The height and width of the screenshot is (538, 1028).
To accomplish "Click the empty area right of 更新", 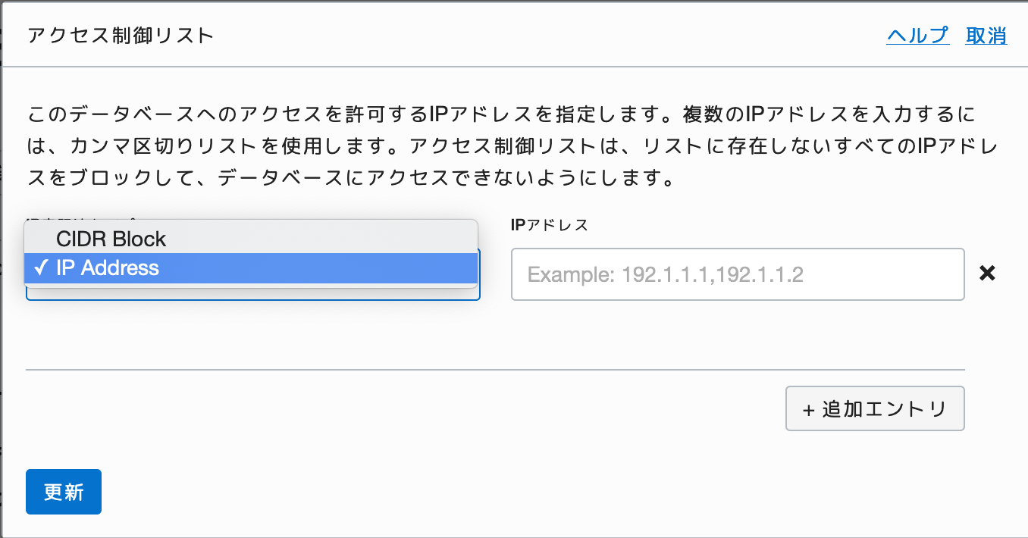I will (531, 492).
